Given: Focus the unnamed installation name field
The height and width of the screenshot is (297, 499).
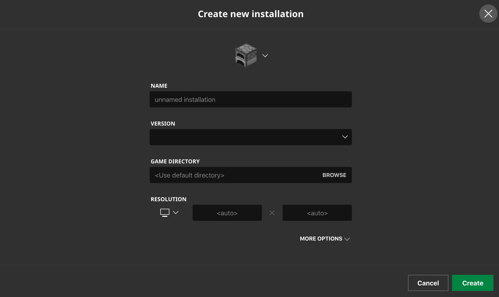Looking at the screenshot, I should coord(250,99).
